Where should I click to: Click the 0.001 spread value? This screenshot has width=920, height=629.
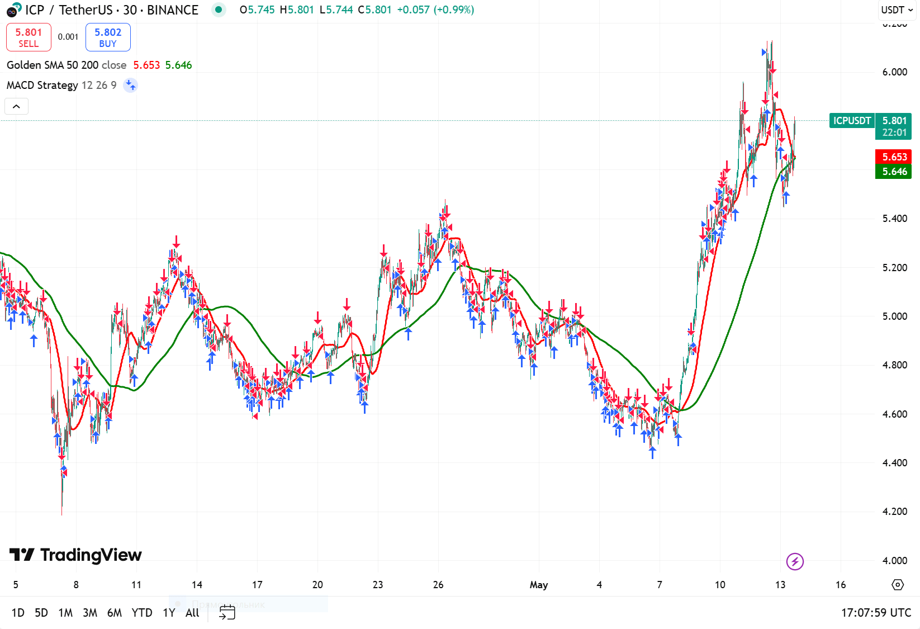tap(68, 37)
